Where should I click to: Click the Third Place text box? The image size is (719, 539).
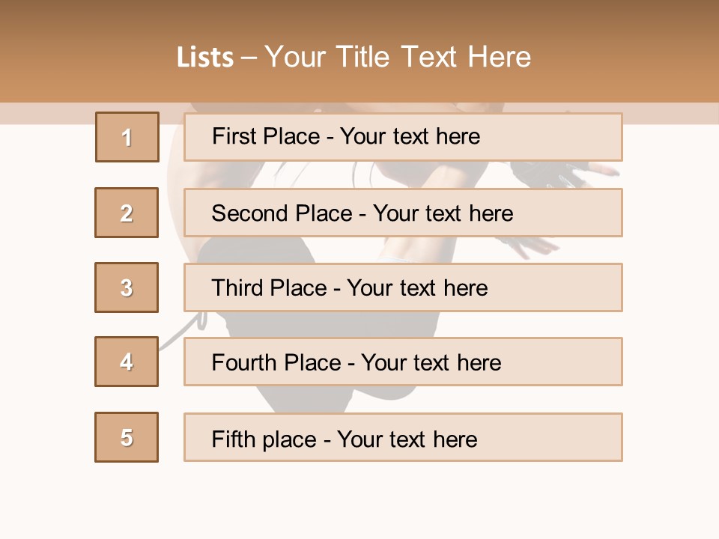click(x=403, y=287)
